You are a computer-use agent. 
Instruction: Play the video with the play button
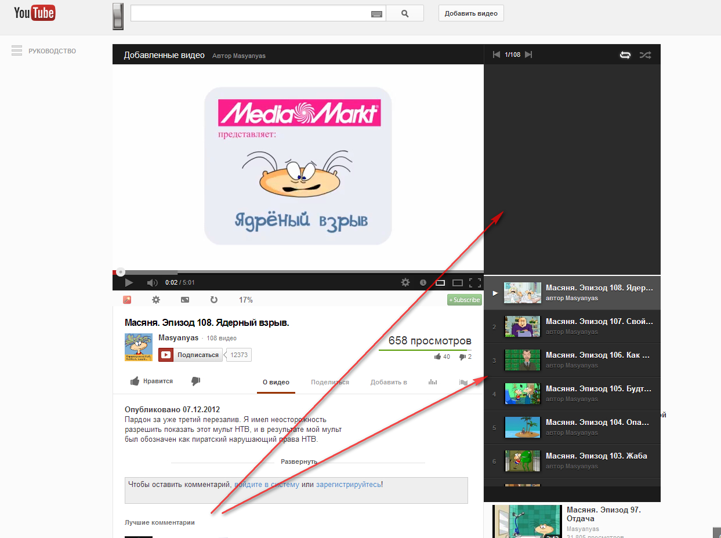[x=129, y=282]
